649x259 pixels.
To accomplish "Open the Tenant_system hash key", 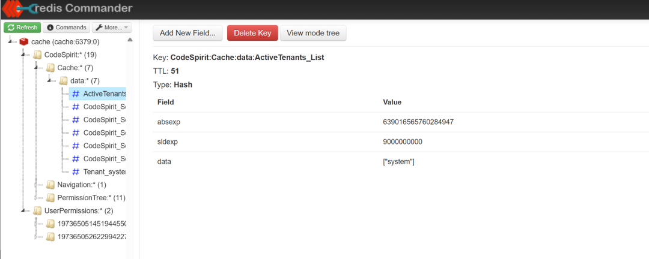I will point(99,171).
